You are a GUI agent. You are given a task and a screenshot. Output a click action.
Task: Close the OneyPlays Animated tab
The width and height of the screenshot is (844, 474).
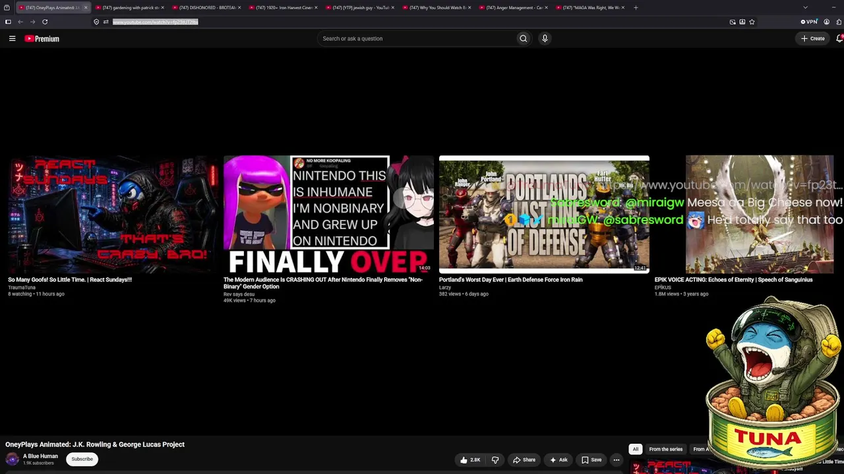(x=86, y=8)
